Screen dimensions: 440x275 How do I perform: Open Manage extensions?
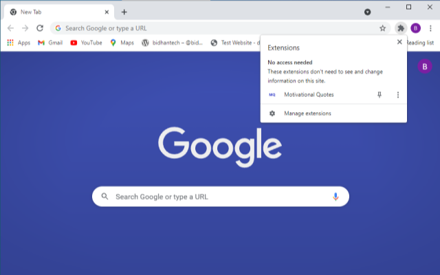[x=333, y=113]
